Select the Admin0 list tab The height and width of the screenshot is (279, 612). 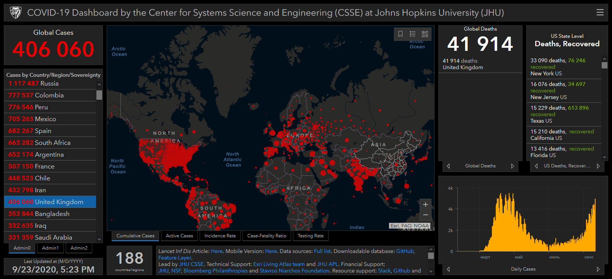(x=22, y=248)
